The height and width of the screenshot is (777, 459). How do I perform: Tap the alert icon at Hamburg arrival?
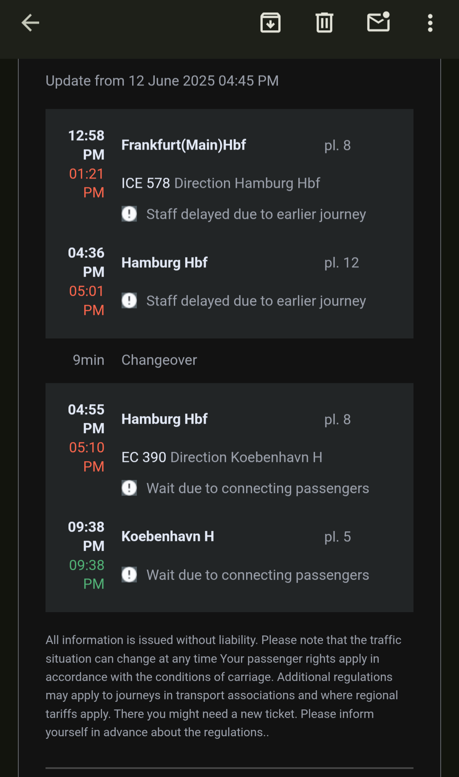click(x=129, y=301)
